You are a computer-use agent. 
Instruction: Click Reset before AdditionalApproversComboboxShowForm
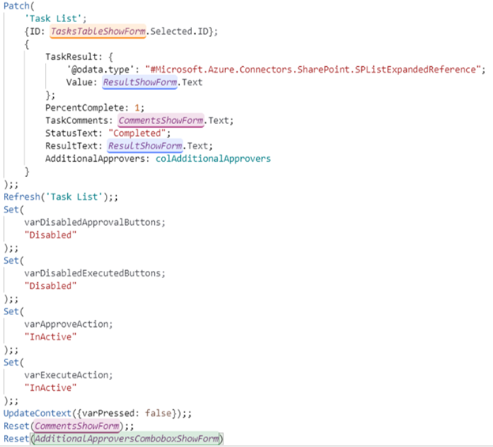16,438
